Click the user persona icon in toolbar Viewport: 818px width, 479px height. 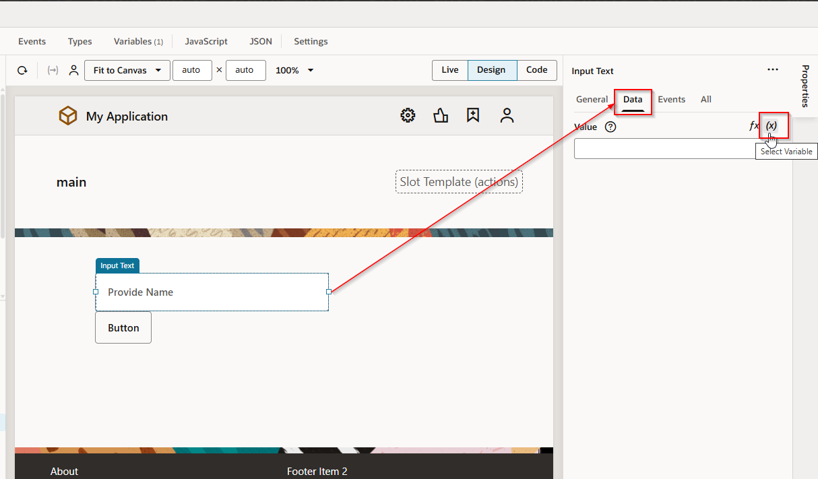pyautogui.click(x=73, y=70)
